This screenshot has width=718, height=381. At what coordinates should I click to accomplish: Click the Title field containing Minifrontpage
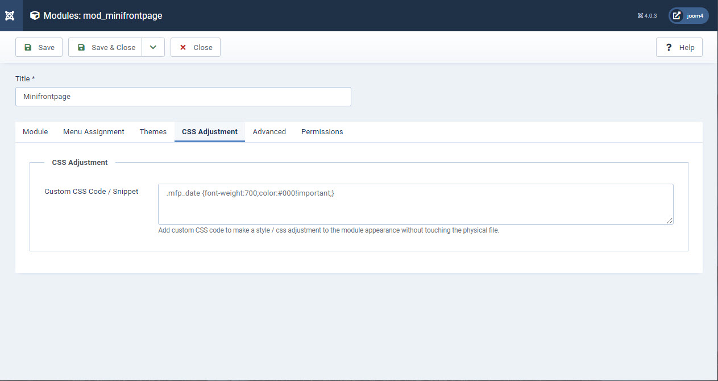pos(183,97)
